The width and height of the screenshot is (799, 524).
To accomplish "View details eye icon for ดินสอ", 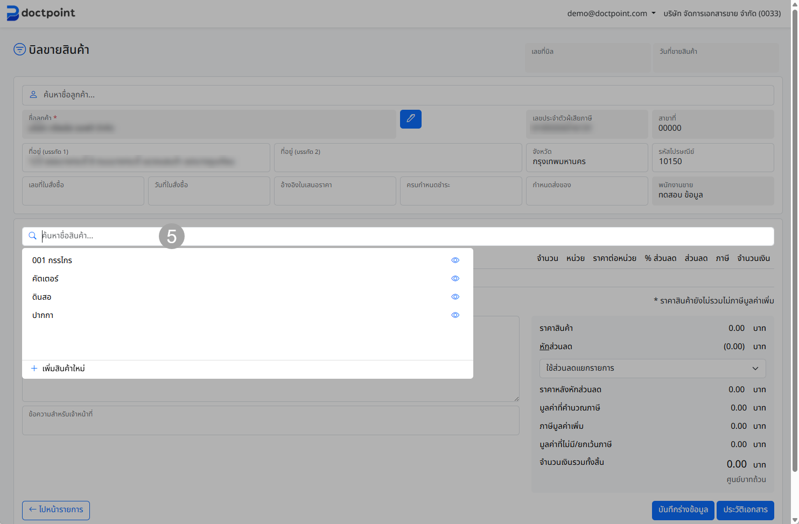I will click(455, 297).
